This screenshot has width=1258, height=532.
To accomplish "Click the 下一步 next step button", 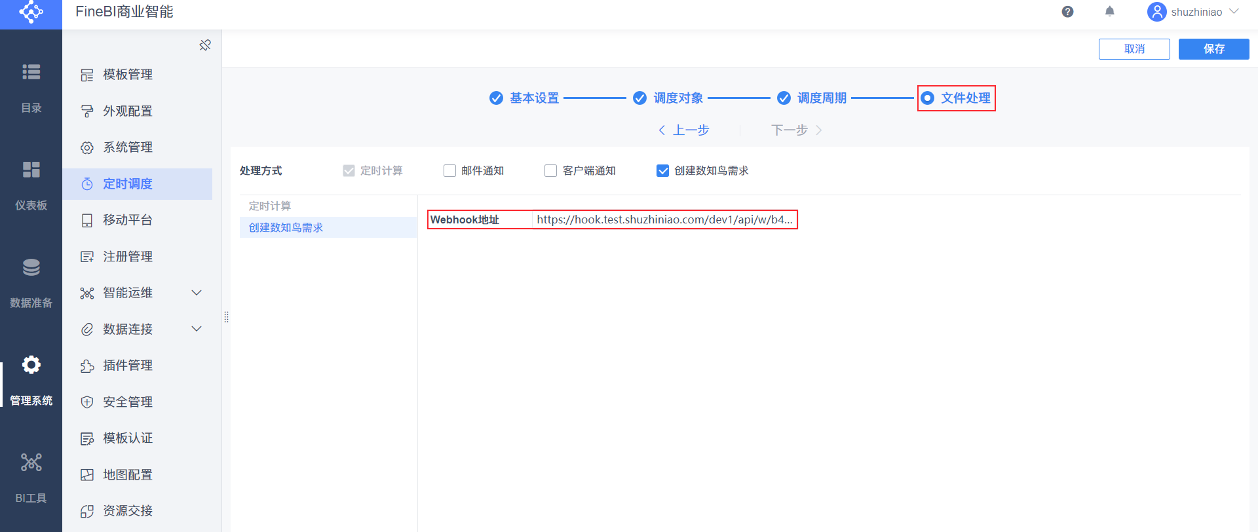I will tap(797, 130).
